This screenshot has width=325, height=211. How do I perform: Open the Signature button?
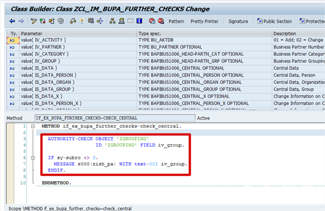pyautogui.click(x=238, y=21)
